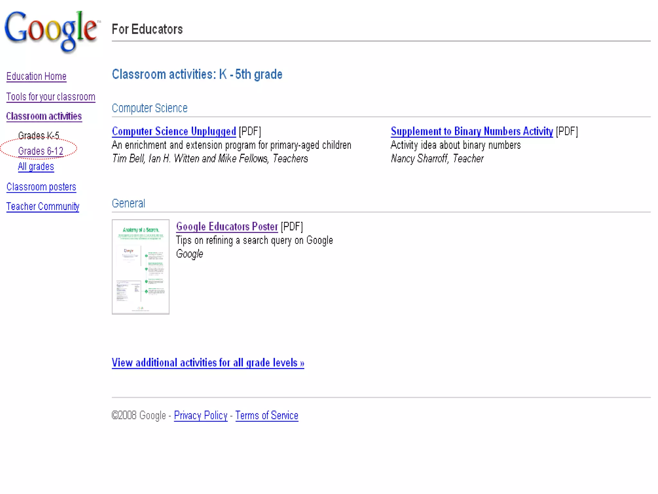Image resolution: width=658 pixels, height=494 pixels.
Task: Click 'Tim Bell, Ian H. Witten' authors line
Action: [x=210, y=159]
